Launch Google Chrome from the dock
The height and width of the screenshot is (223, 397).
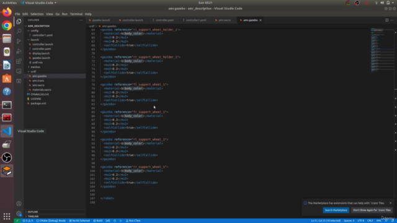click(x=7, y=25)
